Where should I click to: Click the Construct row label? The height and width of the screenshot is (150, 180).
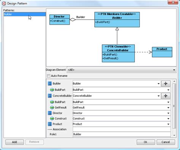click(61, 118)
